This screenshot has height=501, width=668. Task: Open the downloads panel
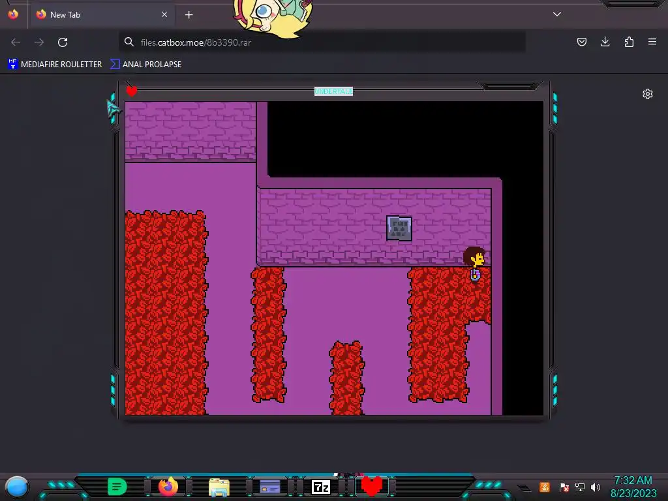tap(605, 42)
